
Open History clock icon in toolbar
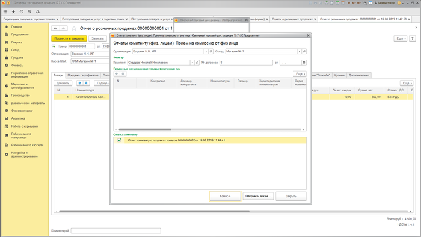point(22,11)
